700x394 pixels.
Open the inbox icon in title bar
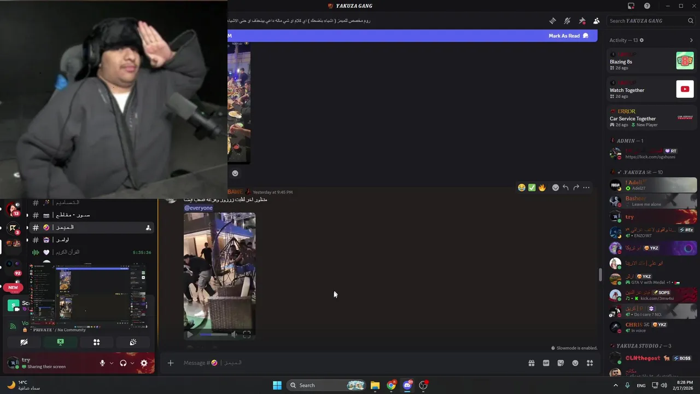(631, 6)
